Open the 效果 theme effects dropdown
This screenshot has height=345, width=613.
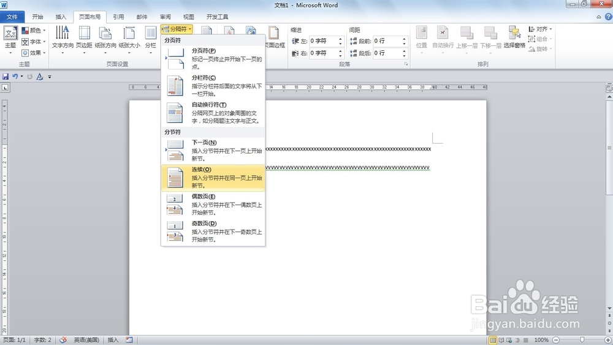click(34, 52)
